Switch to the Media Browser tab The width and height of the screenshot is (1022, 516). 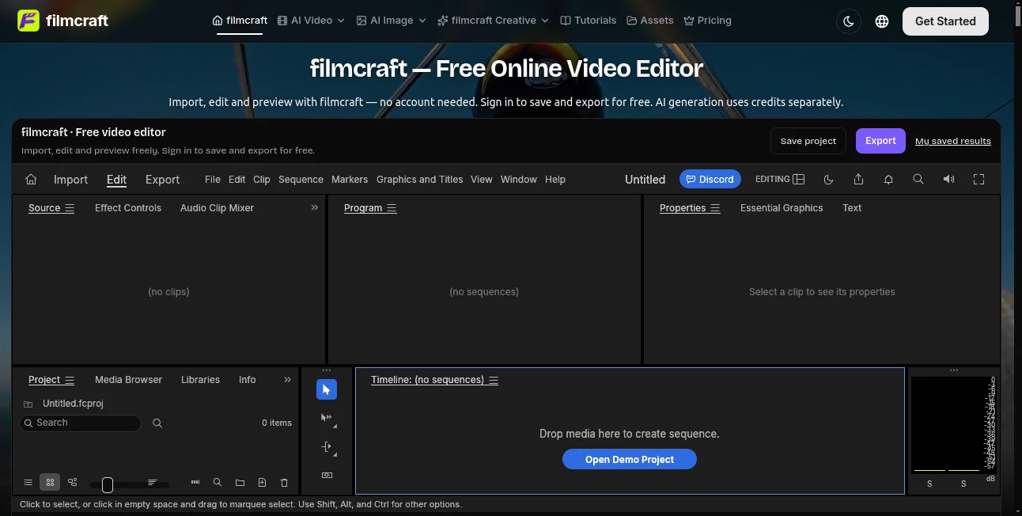tap(128, 380)
